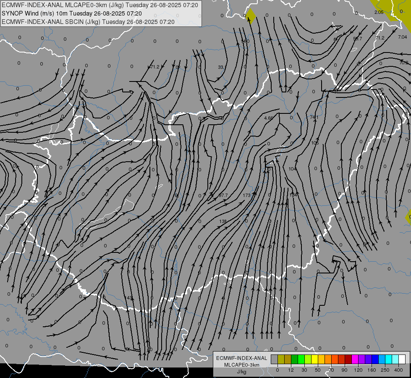Select the dark green legend swatch after 12

tap(295, 359)
